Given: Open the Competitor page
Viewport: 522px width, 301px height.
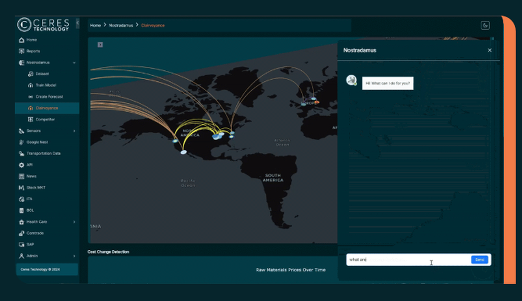Looking at the screenshot, I should [x=47, y=119].
